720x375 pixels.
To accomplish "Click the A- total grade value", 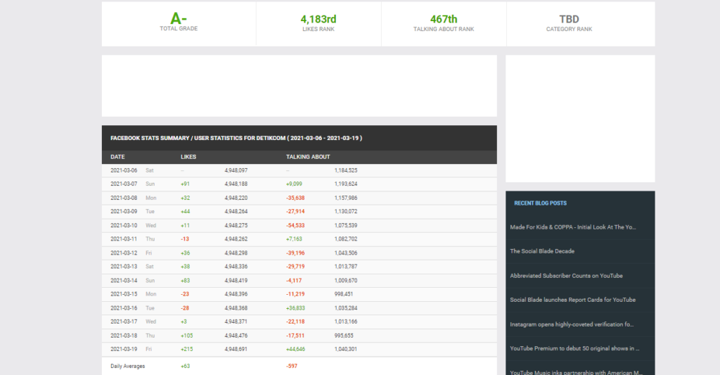I will (x=179, y=19).
